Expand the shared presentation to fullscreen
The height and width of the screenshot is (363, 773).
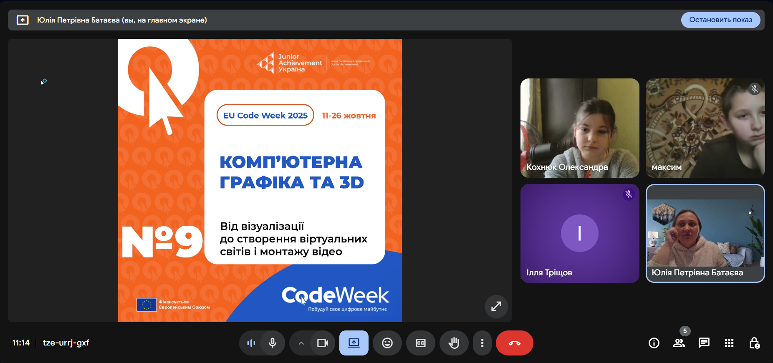pos(496,306)
